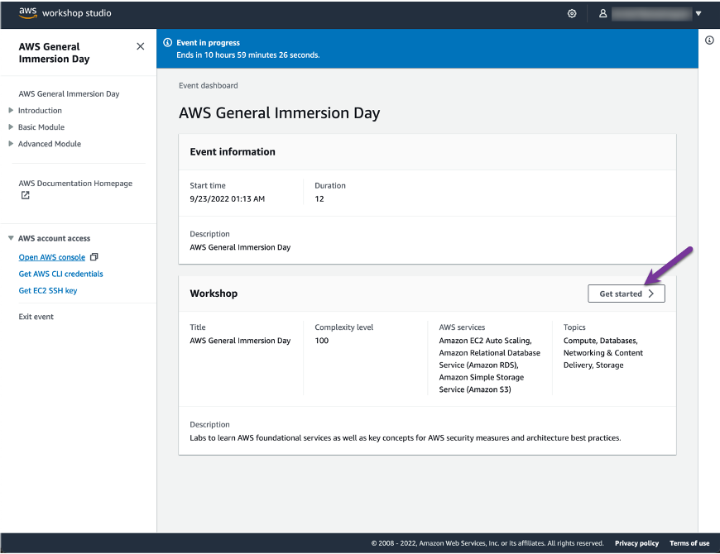Image resolution: width=720 pixels, height=554 pixels.
Task: Click the 'Ends in 10 hours' countdown text
Action: click(248, 55)
